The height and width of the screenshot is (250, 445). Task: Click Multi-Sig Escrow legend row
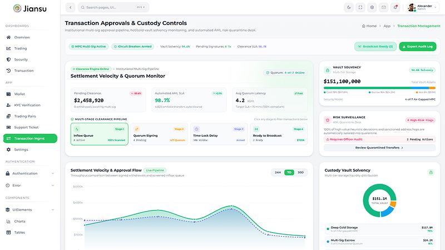tap(379, 242)
